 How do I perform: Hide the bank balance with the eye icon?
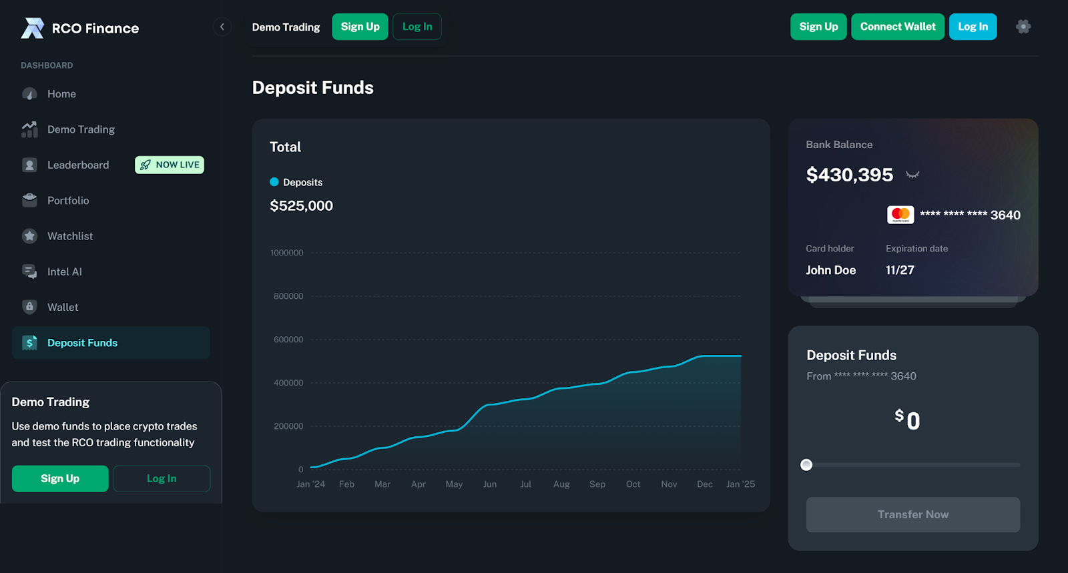[912, 175]
